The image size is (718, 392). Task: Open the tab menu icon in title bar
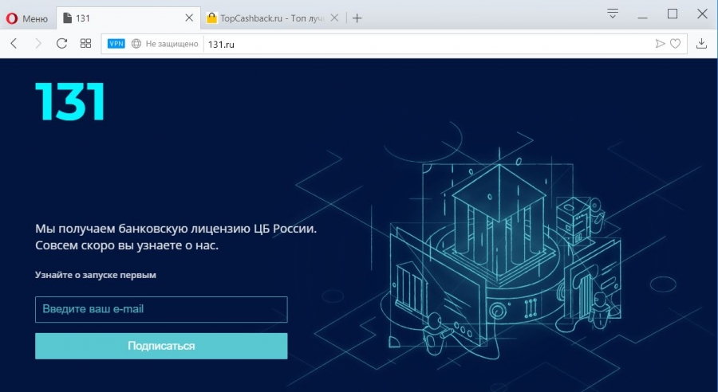tap(612, 14)
